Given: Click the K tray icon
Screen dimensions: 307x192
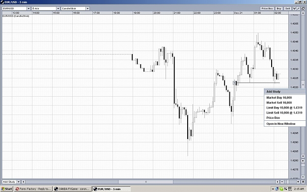Looking at the screenshot, I should click(x=285, y=189).
